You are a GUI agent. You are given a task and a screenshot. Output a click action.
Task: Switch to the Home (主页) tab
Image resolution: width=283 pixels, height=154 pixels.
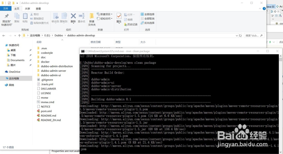17,9
